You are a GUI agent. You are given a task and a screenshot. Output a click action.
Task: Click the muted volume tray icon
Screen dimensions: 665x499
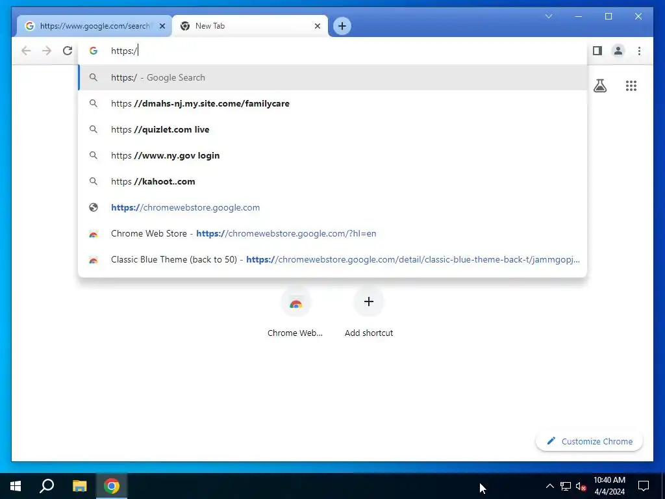pos(581,486)
